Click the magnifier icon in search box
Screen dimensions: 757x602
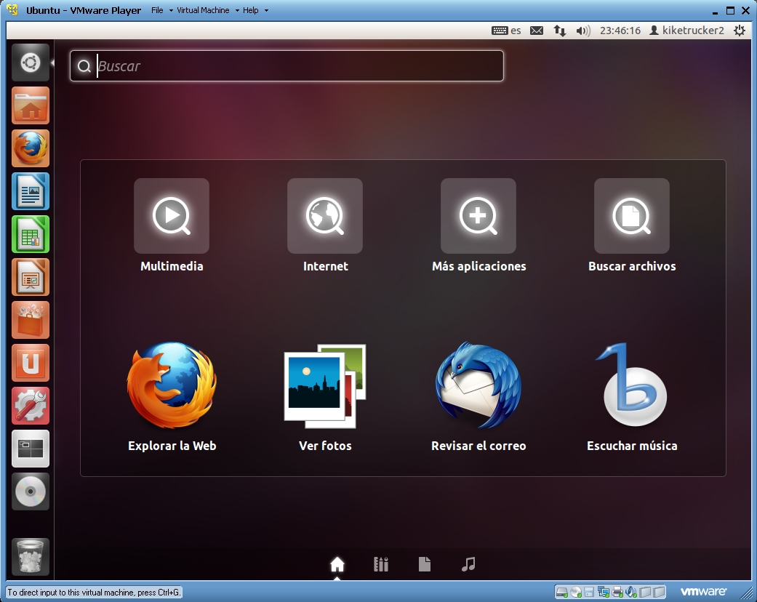point(84,66)
